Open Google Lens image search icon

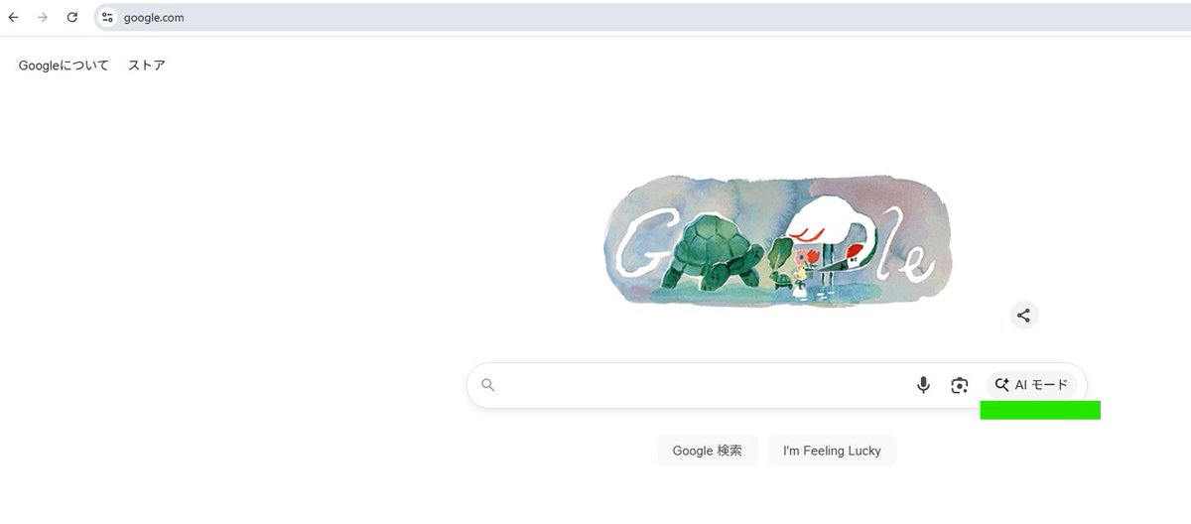point(960,385)
